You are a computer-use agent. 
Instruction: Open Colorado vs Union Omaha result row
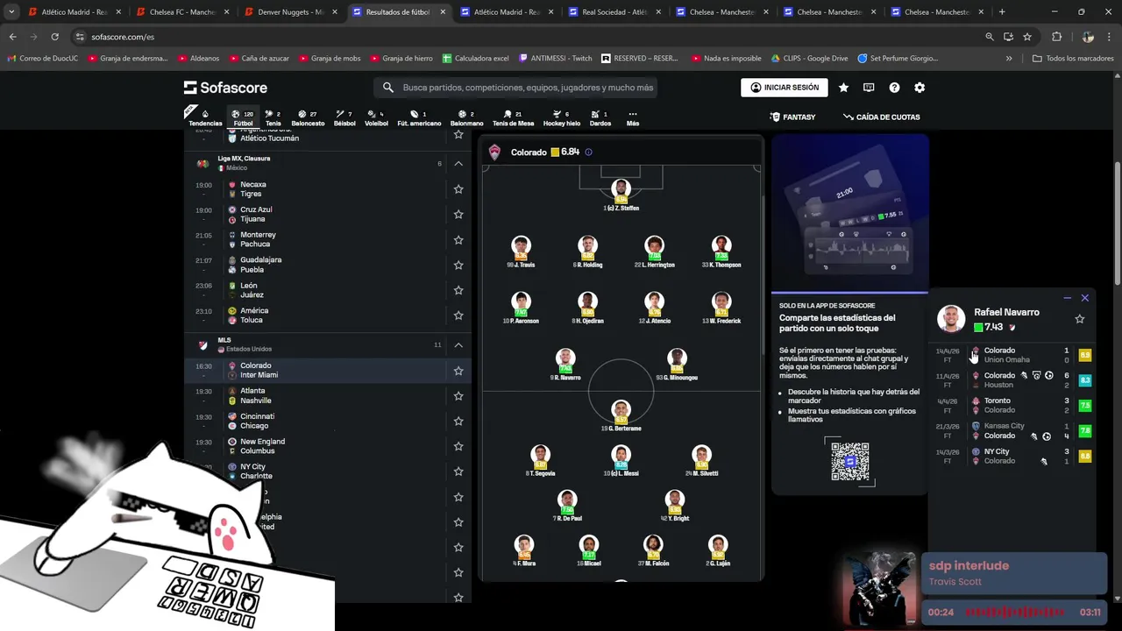tap(1013, 355)
